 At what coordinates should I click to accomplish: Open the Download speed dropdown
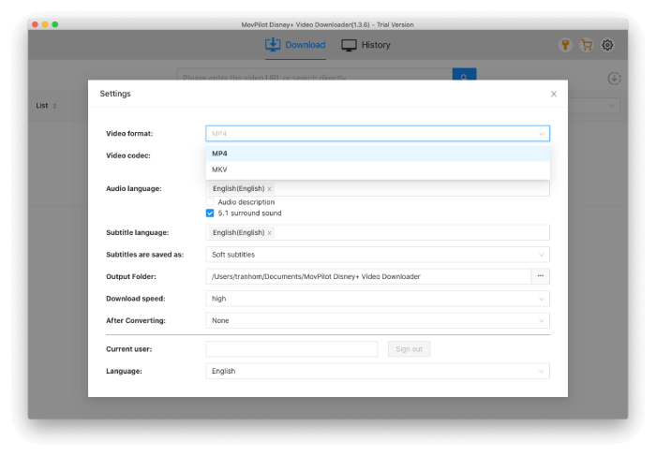(377, 299)
